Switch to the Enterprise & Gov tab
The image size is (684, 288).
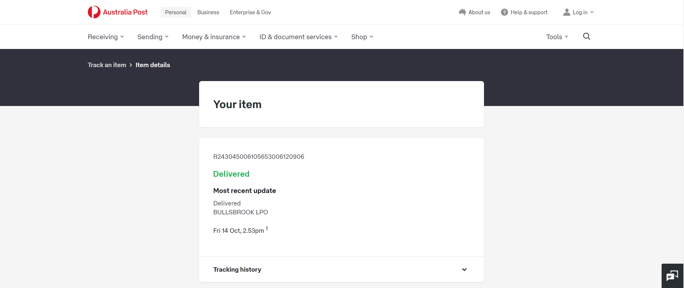tap(250, 12)
